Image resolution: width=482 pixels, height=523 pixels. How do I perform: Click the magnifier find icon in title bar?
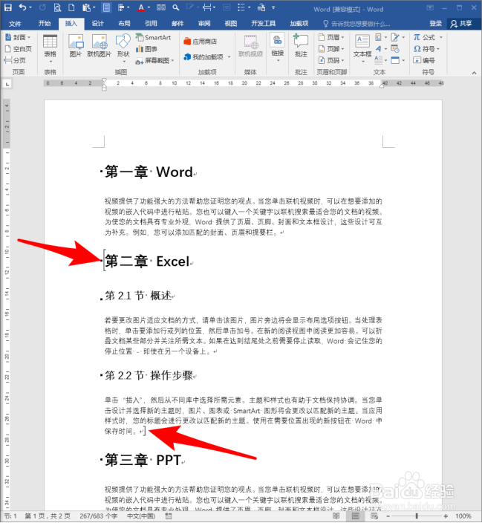coord(176,7)
